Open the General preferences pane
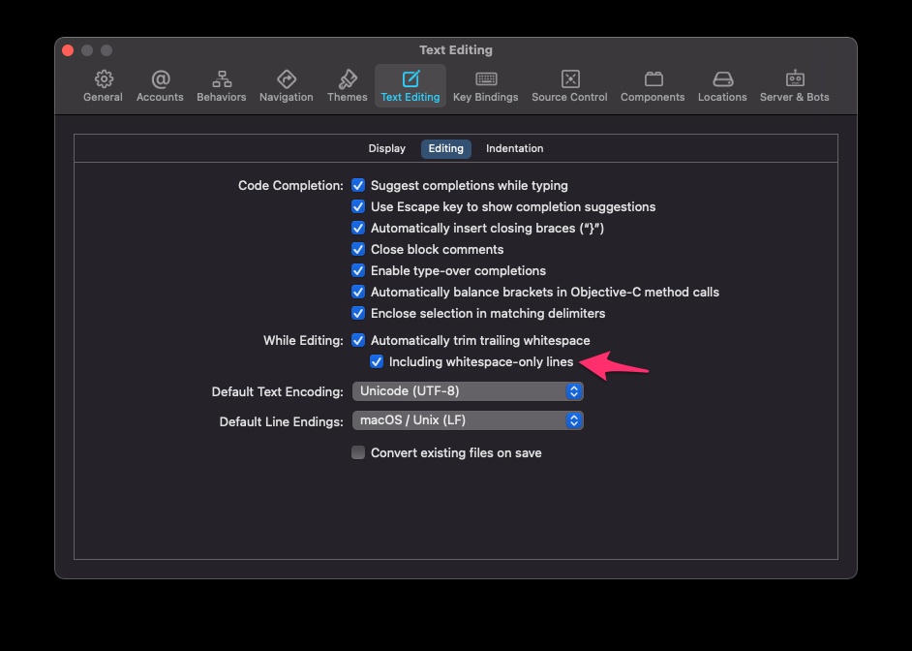912x651 pixels. tap(103, 86)
